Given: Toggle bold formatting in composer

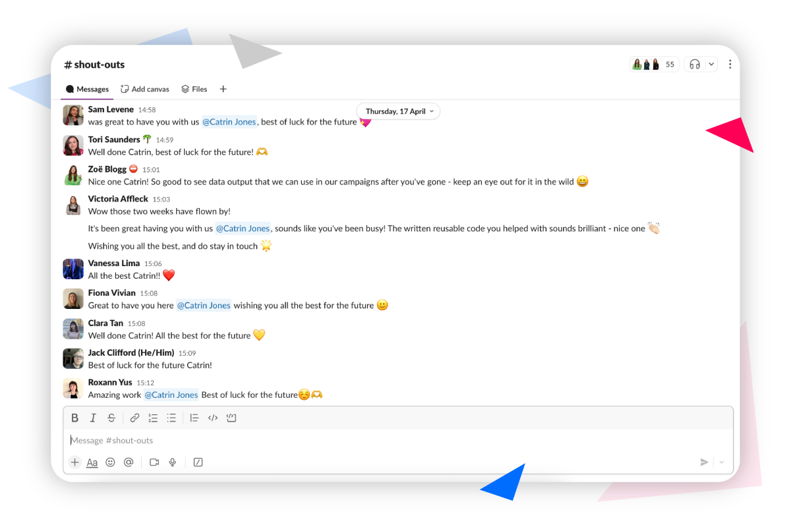Looking at the screenshot, I should pyautogui.click(x=74, y=418).
